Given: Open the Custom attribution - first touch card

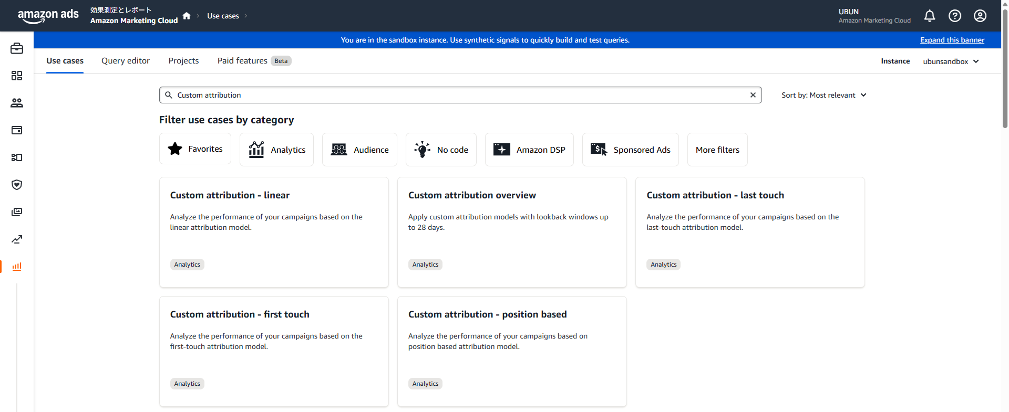Looking at the screenshot, I should click(274, 352).
